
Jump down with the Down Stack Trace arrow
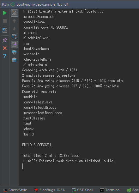14,29
